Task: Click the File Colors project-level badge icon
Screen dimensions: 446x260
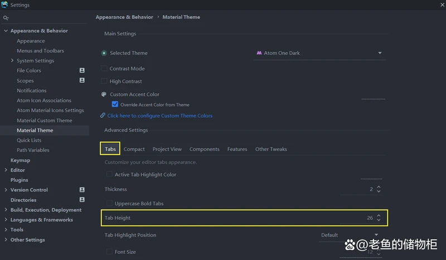Action: coord(82,70)
